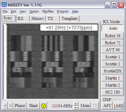The width and height of the screenshot is (126, 112).
Task: Increase sample frequency with up spinner arrow
Action: point(76,104)
